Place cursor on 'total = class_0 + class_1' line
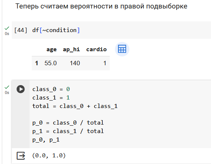Image resolution: width=211 pixels, height=164 pixels. pyautogui.click(x=75, y=106)
